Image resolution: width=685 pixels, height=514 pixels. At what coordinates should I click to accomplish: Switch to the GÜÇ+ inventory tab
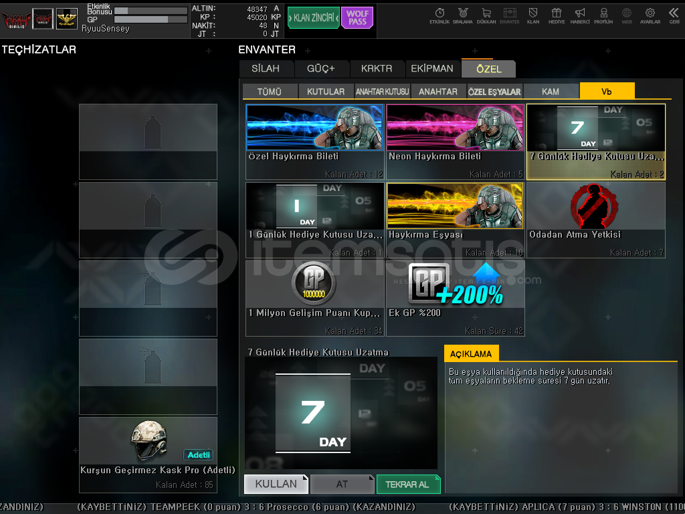point(320,69)
